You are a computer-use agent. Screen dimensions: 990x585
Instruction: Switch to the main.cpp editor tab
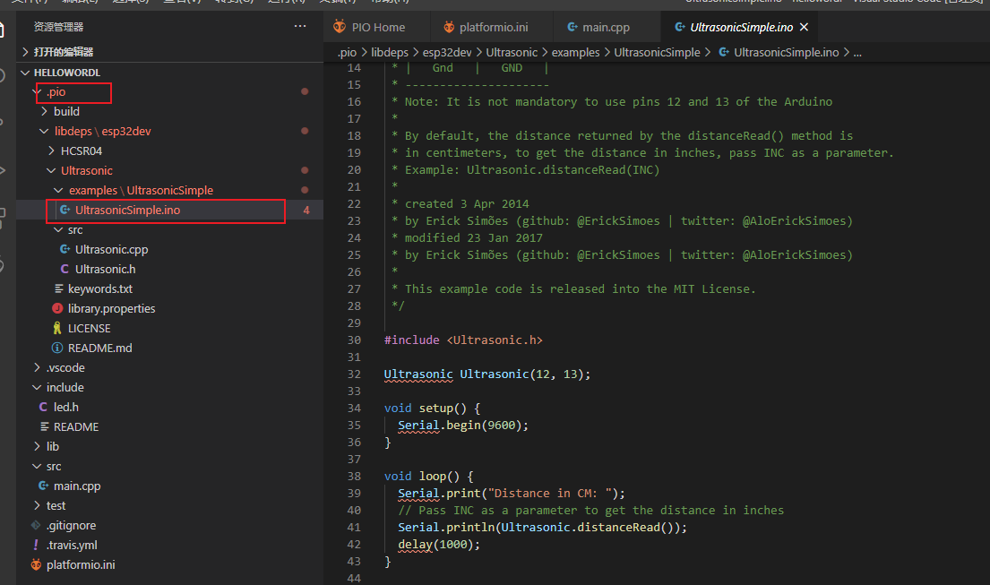(x=606, y=28)
